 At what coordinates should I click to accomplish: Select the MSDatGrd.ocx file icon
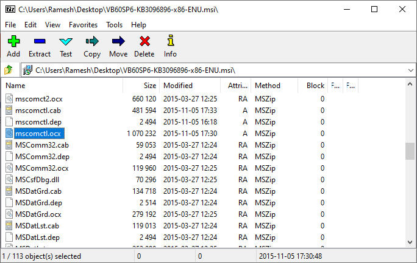click(x=9, y=214)
